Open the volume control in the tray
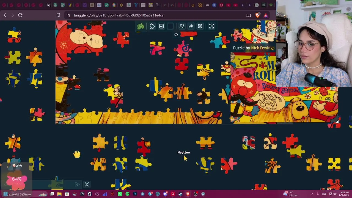352x198 pixels. [335, 194]
